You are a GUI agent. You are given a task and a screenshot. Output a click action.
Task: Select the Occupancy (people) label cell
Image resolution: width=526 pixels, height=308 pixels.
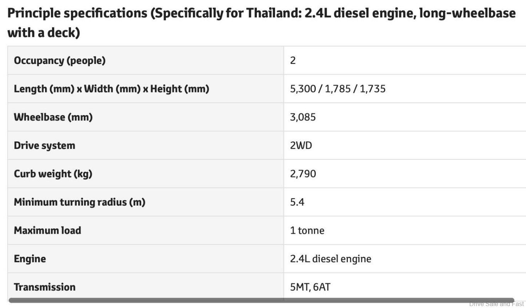[x=60, y=60]
